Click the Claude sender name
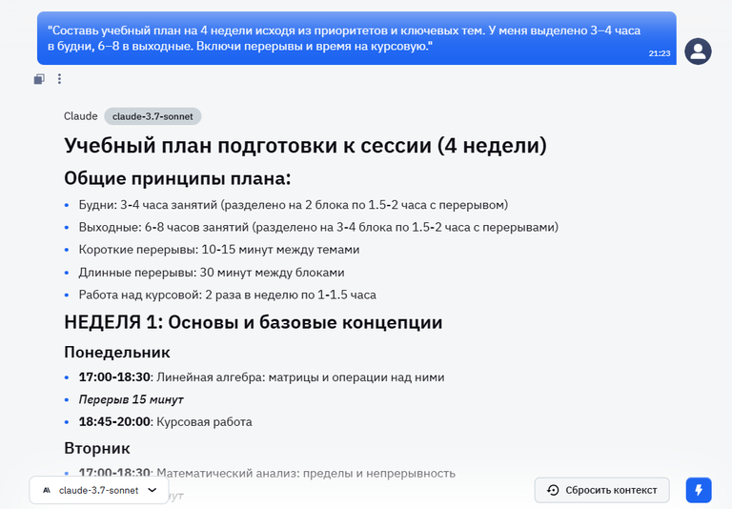Image resolution: width=732 pixels, height=509 pixels. tap(81, 116)
